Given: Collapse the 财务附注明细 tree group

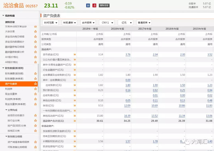Looking at the screenshot, I should [6, 136].
